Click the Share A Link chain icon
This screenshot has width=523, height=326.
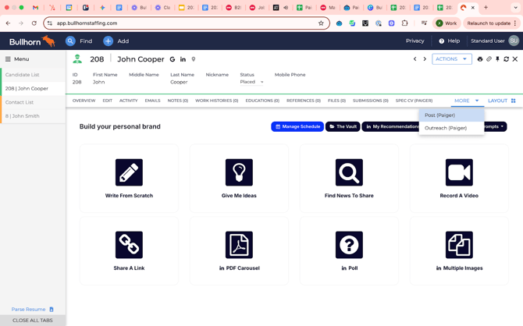pos(129,245)
